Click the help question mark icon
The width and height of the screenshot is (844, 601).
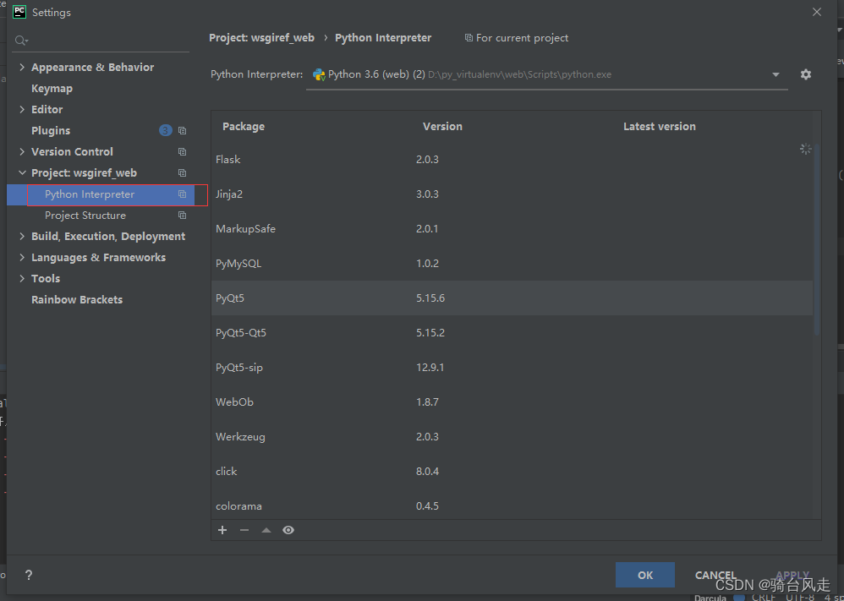[29, 575]
